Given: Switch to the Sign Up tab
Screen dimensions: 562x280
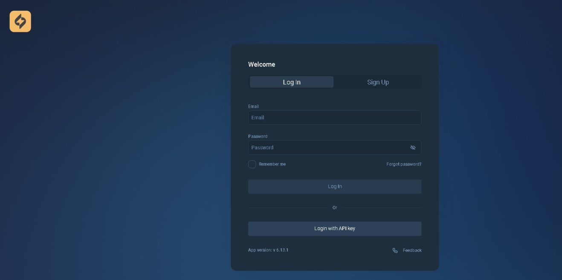Looking at the screenshot, I should [378, 82].
